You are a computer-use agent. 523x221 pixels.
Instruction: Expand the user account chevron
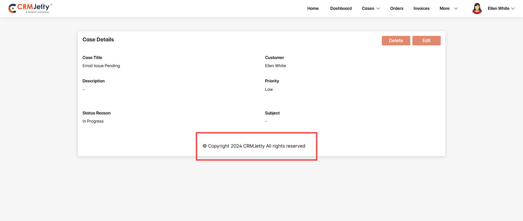[x=513, y=9]
